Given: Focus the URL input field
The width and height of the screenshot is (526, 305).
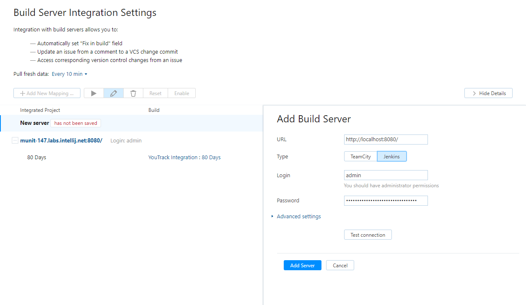Looking at the screenshot, I should pyautogui.click(x=386, y=140).
